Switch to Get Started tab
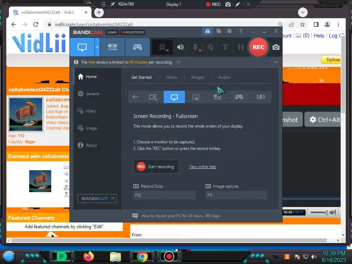 (141, 77)
